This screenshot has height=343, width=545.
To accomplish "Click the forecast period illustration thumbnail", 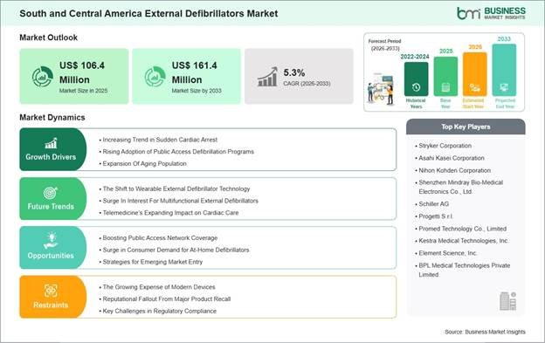I will pos(381,89).
